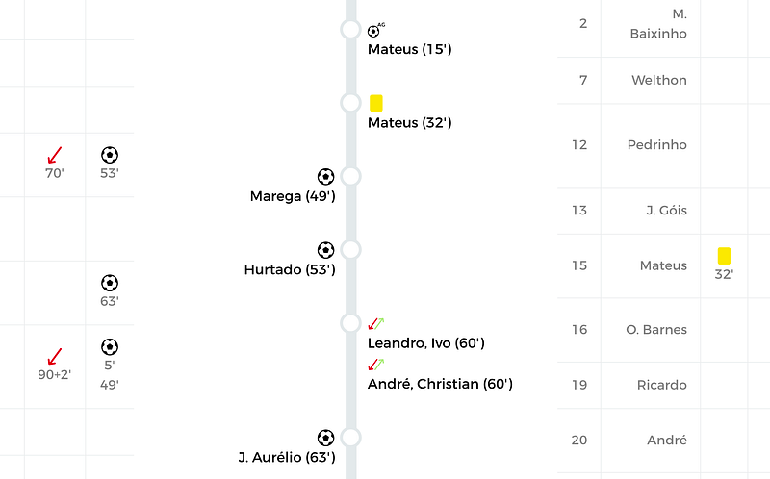Click the substitution arrows above Leandro, Ivo (60')

(x=375, y=323)
